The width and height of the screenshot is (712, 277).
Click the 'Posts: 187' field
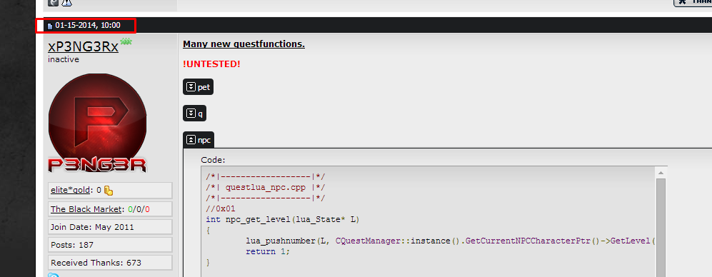tap(110, 245)
